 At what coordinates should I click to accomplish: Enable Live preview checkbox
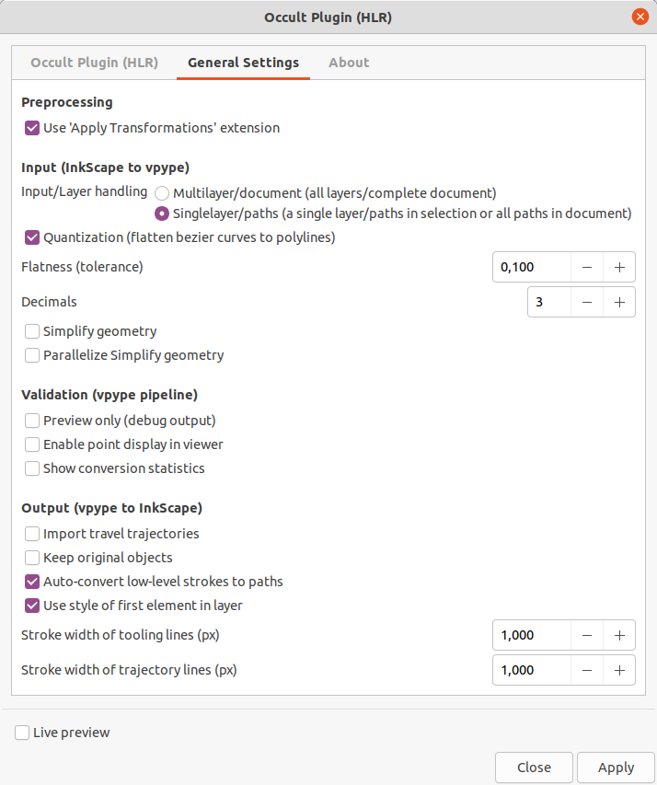(22, 733)
